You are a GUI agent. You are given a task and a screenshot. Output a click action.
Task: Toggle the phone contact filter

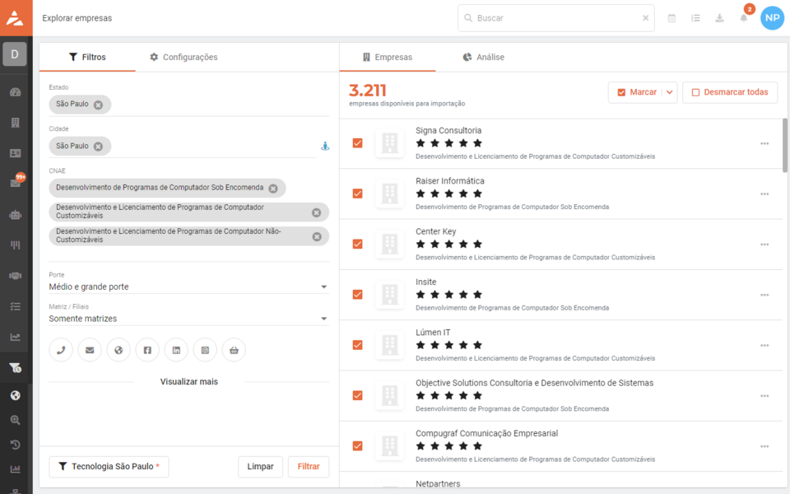(61, 350)
